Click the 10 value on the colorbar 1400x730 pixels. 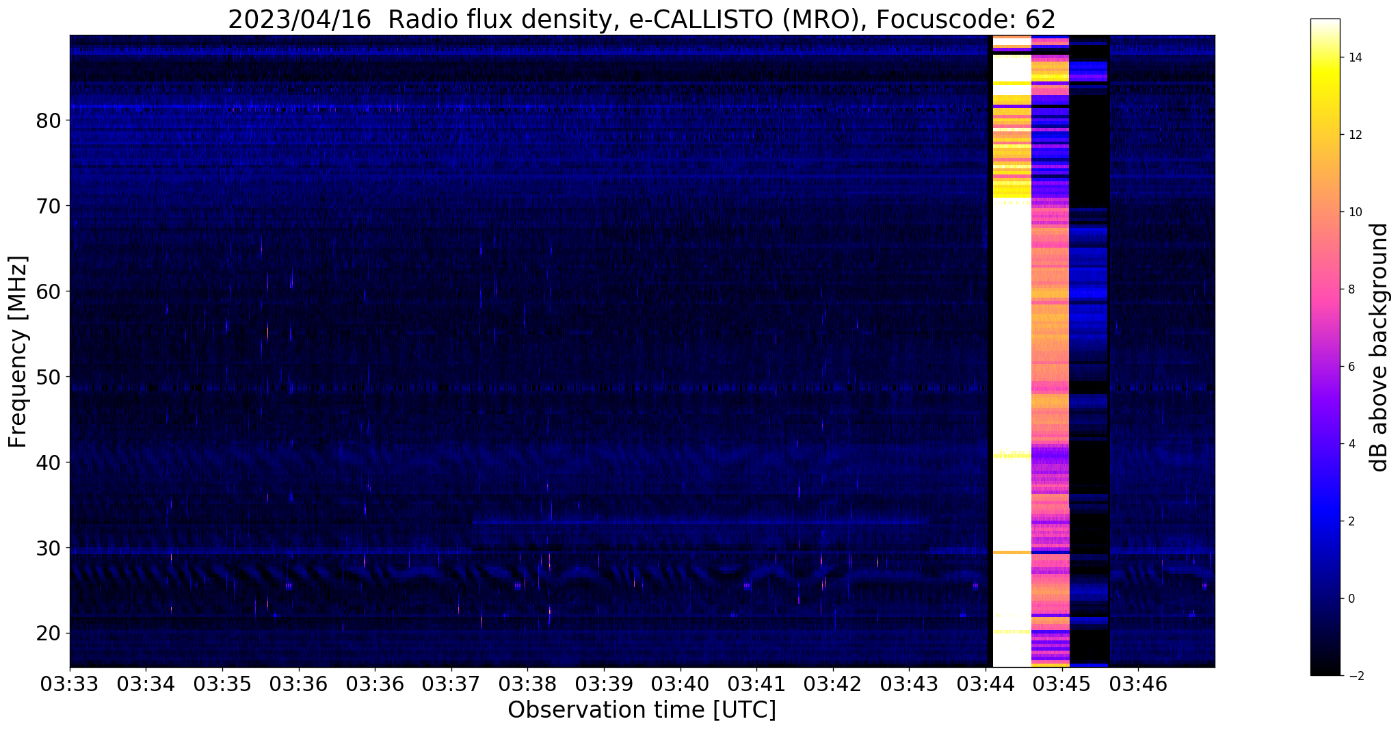(x=1353, y=212)
